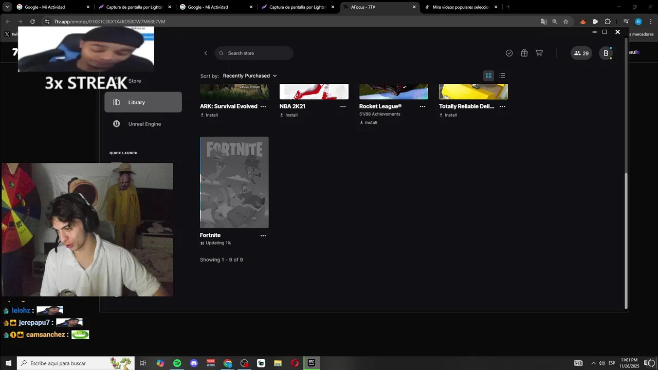Expand the Recently Purchased sort dropdown

pyautogui.click(x=250, y=76)
